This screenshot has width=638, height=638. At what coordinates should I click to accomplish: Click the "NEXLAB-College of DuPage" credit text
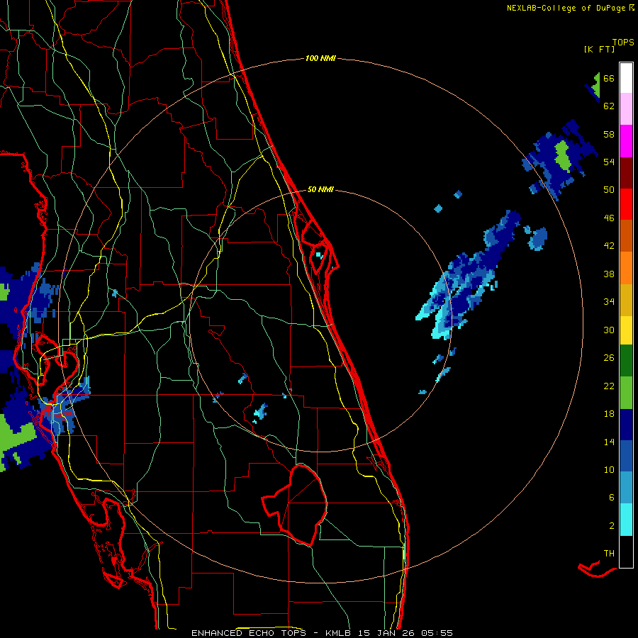pos(566,8)
